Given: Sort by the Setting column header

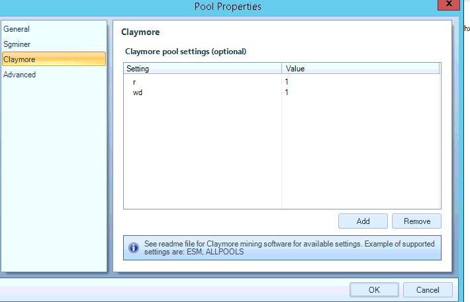Looking at the screenshot, I should [203, 69].
